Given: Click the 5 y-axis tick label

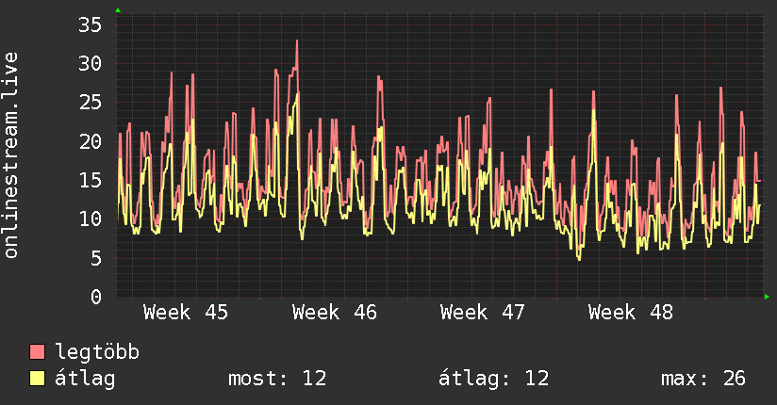Looking at the screenshot, I should (96, 258).
